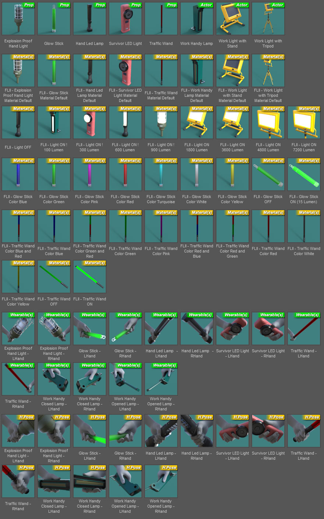The height and width of the screenshot is (519, 324).
Task: Select the Work Handy Lamp actor
Action: click(x=197, y=18)
